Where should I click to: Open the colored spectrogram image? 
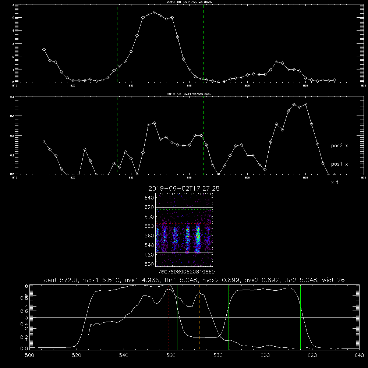pos(184,230)
